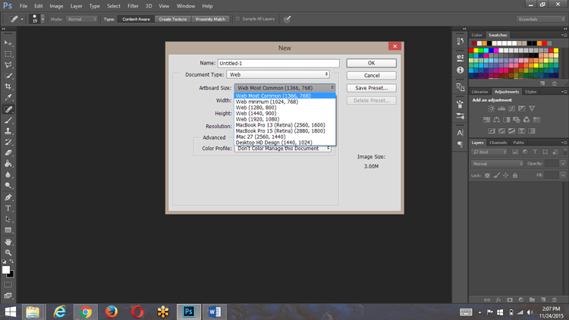Switch to the Libraries tab
This screenshot has height=320, width=569.
[x=479, y=92]
